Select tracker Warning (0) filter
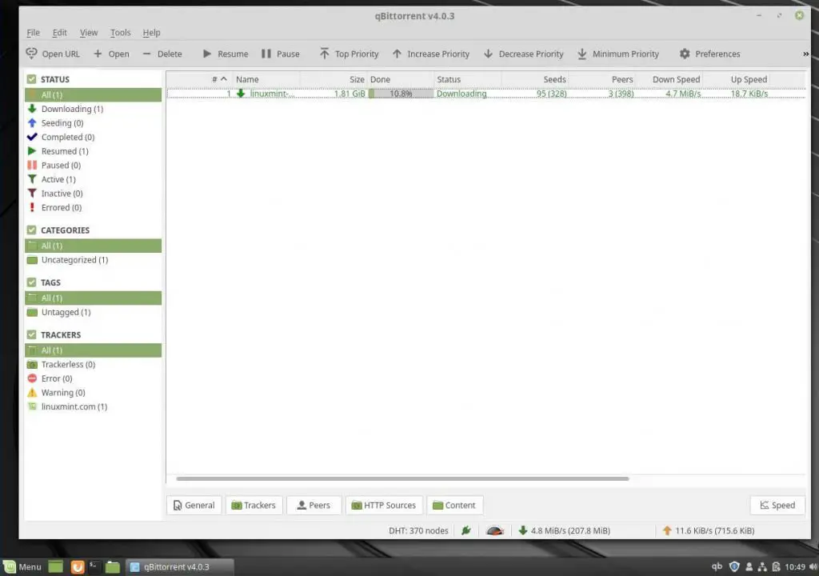Image resolution: width=819 pixels, height=576 pixels. (93, 393)
